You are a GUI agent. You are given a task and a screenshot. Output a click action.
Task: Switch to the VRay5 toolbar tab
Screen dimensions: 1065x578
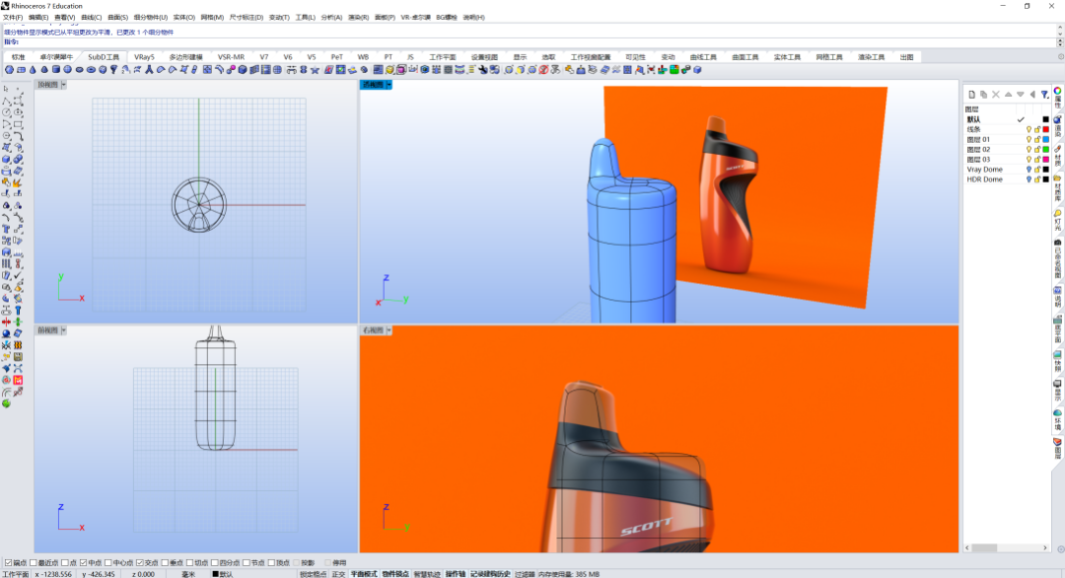[x=144, y=57]
